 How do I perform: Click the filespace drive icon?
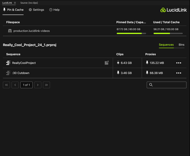point(10,31)
